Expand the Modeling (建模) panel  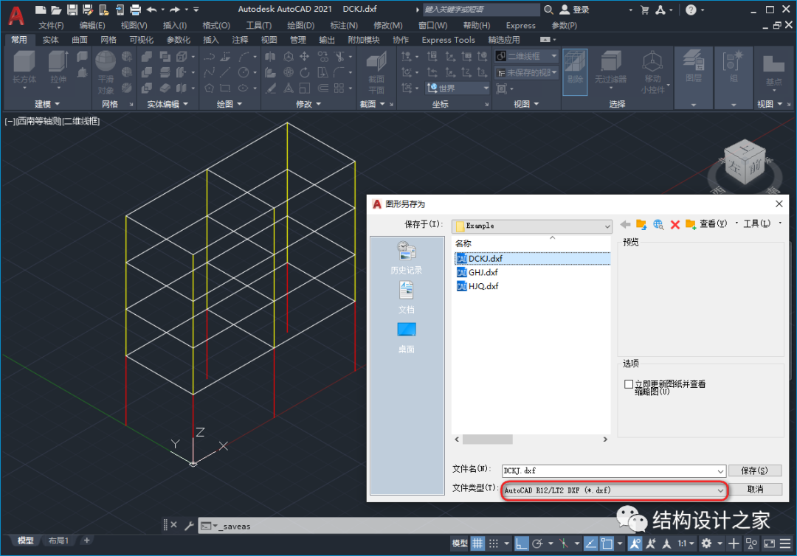[46, 103]
